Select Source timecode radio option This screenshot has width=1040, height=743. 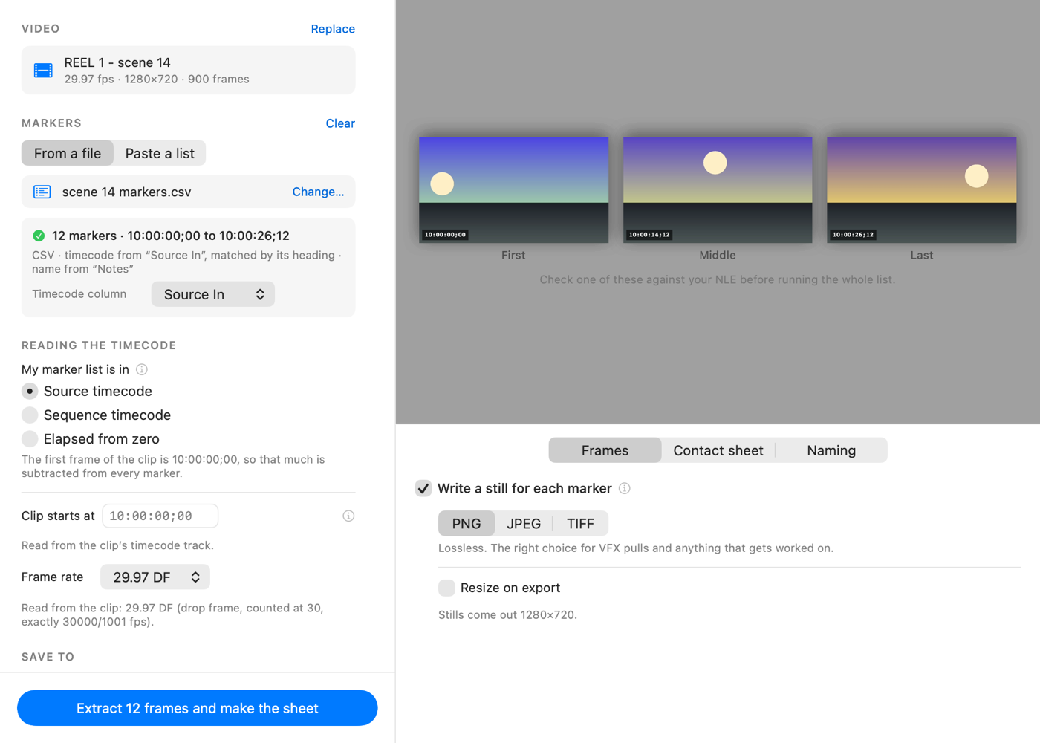[30, 391]
